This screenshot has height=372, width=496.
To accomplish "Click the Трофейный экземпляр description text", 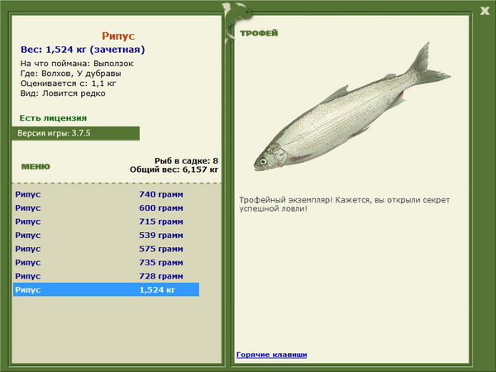I will pos(345,204).
